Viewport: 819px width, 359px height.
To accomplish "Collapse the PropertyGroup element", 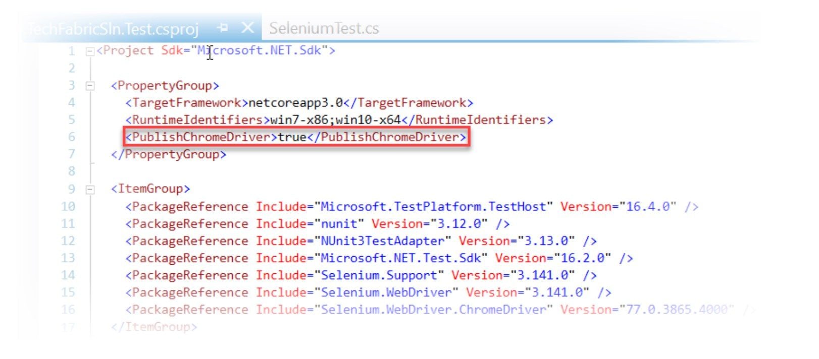I will click(x=89, y=86).
